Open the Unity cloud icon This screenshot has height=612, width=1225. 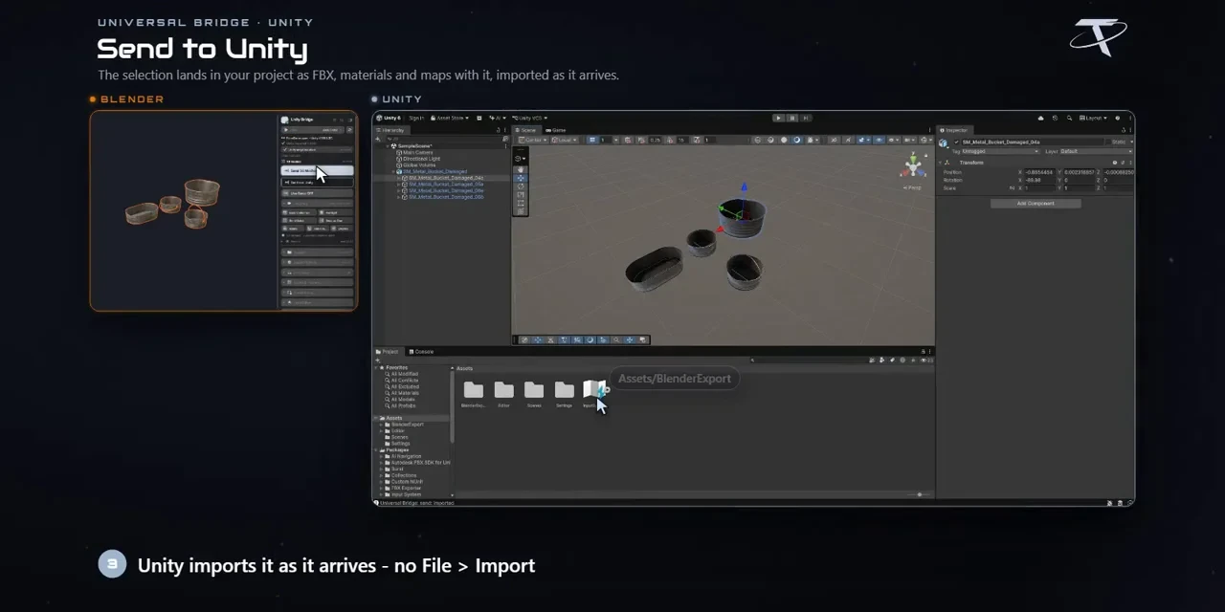[x=1040, y=118]
